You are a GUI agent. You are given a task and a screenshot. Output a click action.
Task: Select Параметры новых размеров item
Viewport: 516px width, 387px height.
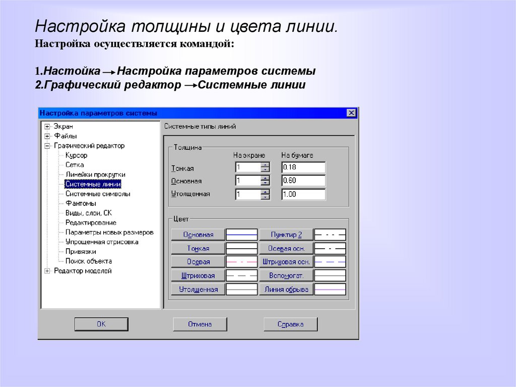[109, 233]
